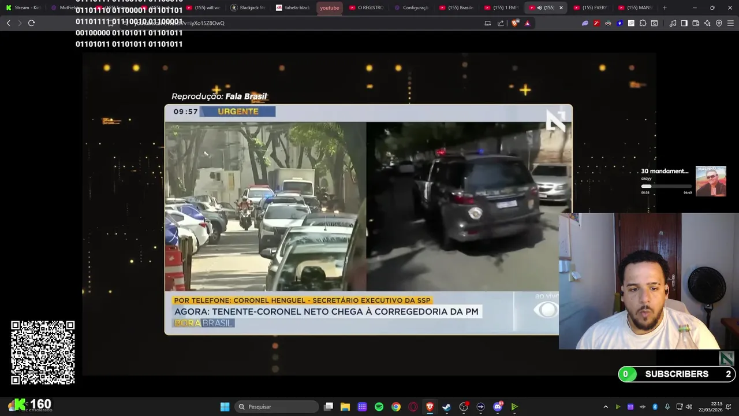Switch to the tabela-black browser tab

click(x=293, y=8)
